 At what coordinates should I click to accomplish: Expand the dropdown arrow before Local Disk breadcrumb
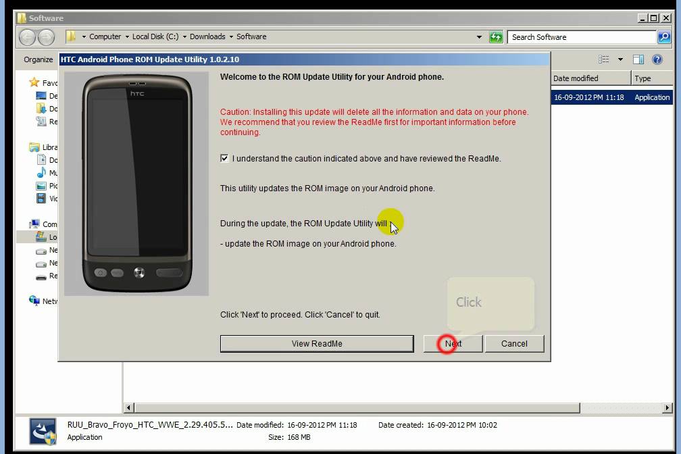point(127,37)
